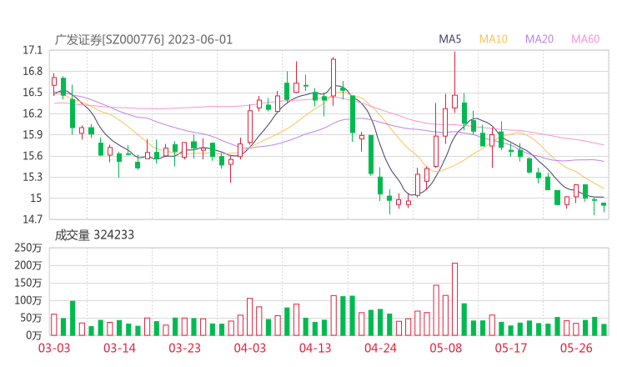
Task: Click the 16.8 price axis label
Action: [33, 72]
